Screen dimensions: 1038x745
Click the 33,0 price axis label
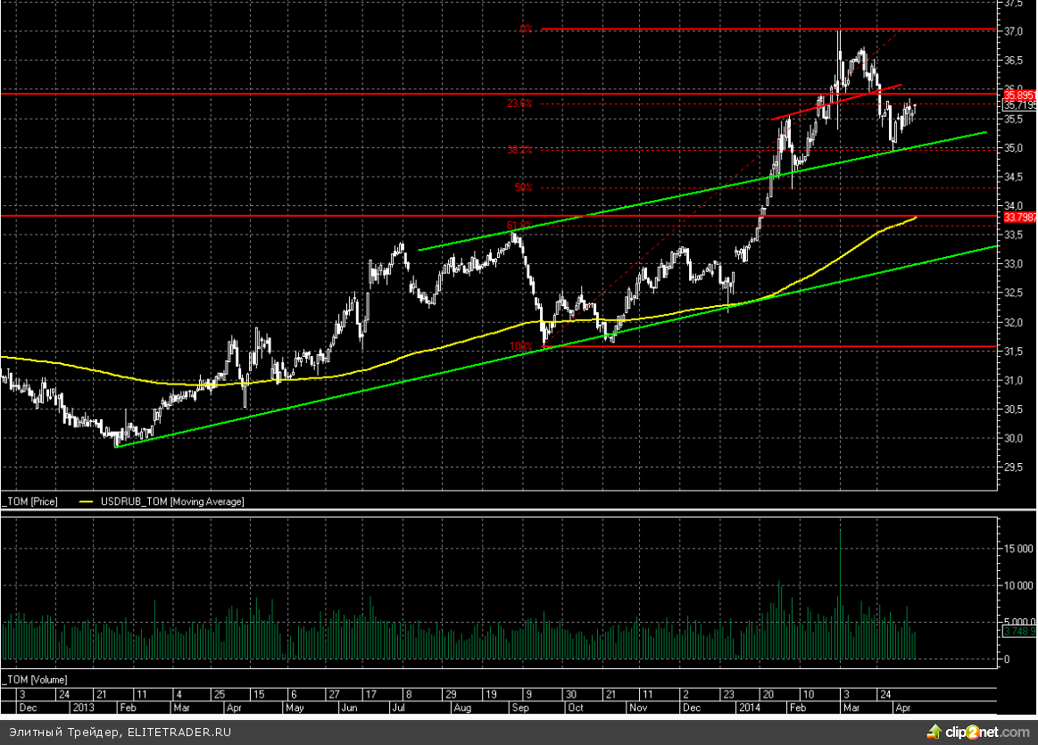1014,264
